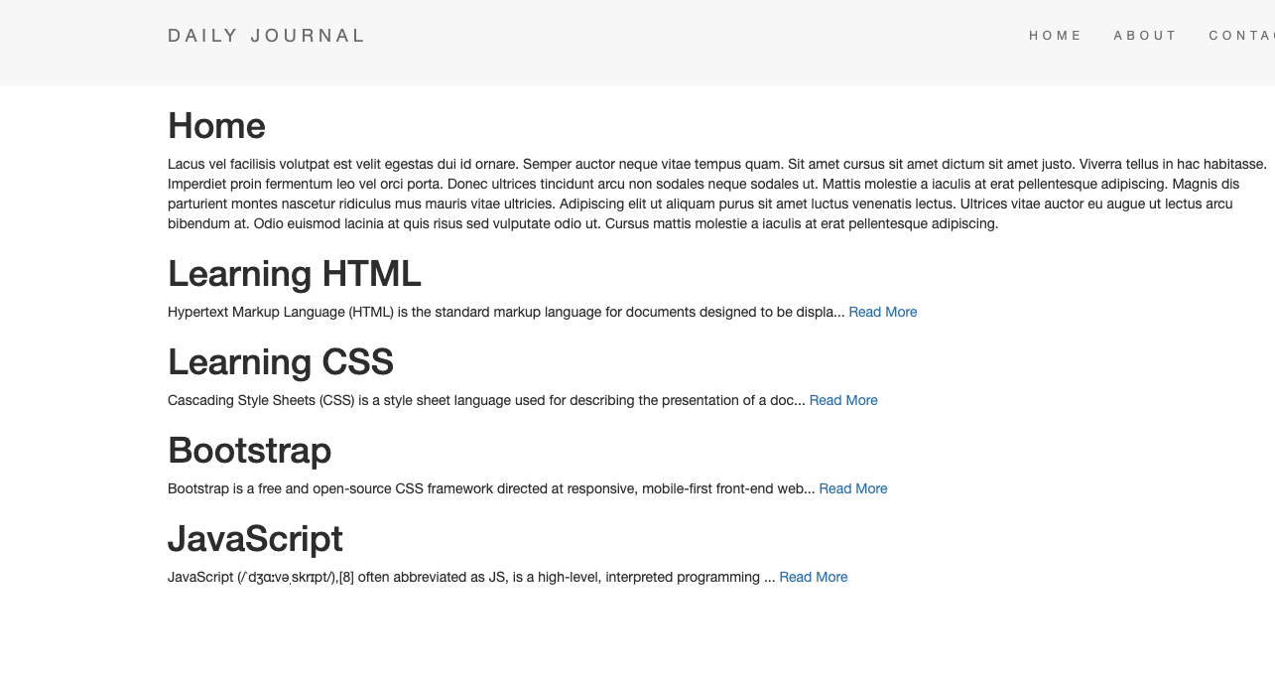The width and height of the screenshot is (1275, 684).
Task: Click the Bootstrap post heading
Action: (249, 450)
